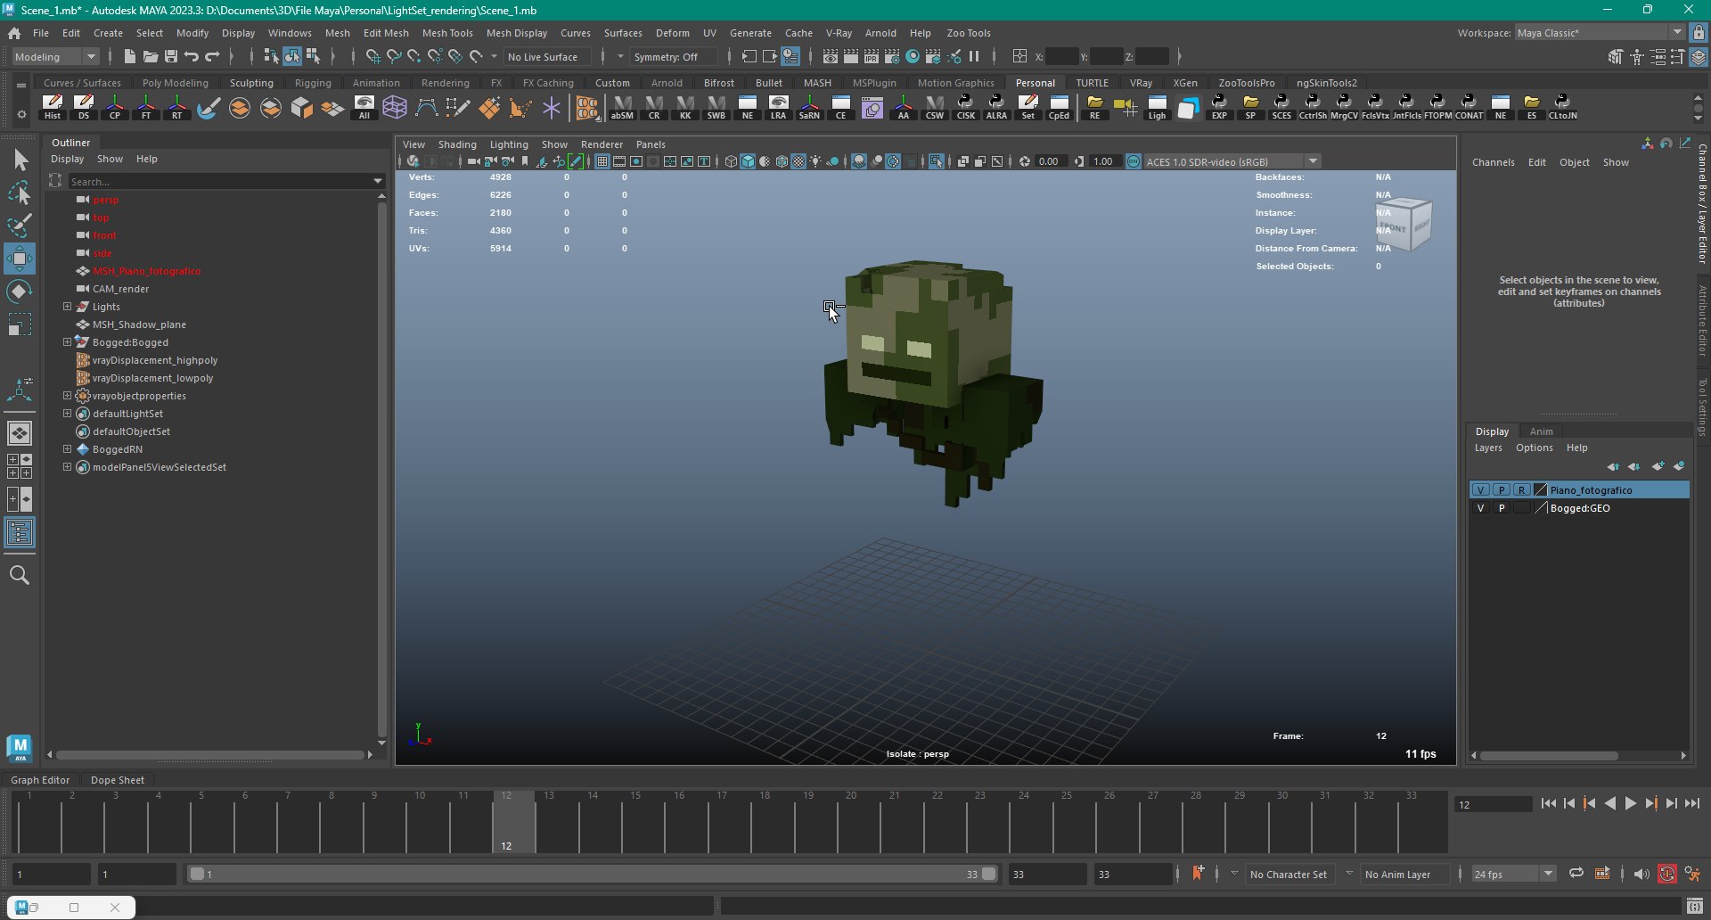The height and width of the screenshot is (920, 1711).
Task: Expand the Lights group in Outliner
Action: 67,307
